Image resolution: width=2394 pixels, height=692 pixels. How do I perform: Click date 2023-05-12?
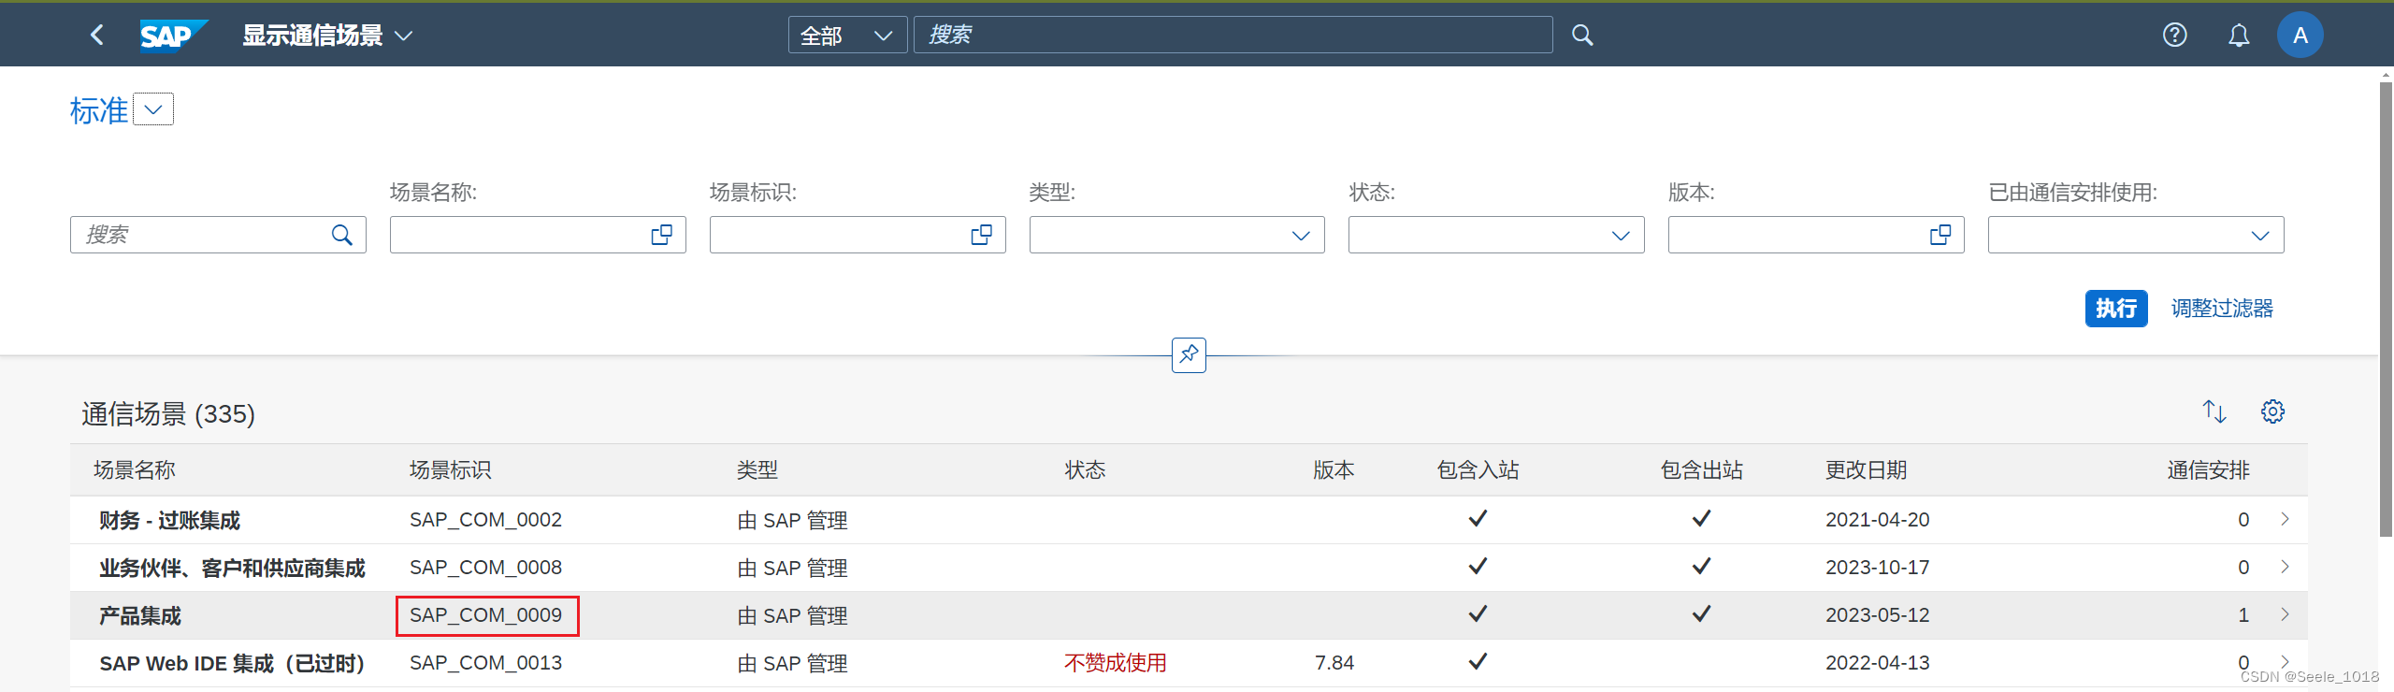point(1877,615)
